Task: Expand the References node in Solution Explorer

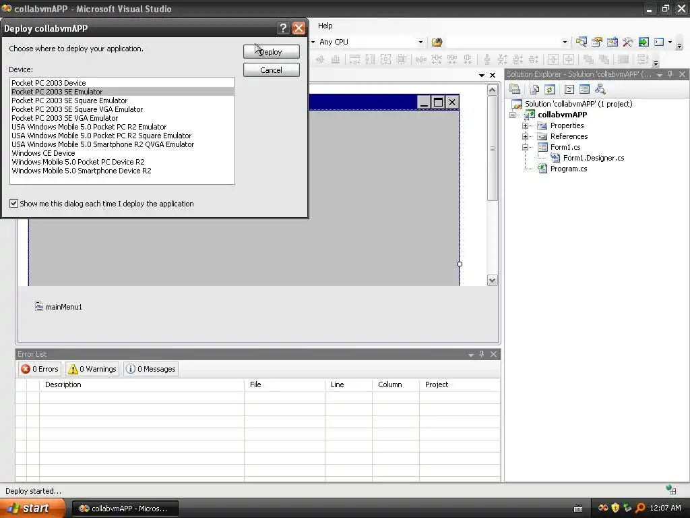Action: (x=525, y=136)
